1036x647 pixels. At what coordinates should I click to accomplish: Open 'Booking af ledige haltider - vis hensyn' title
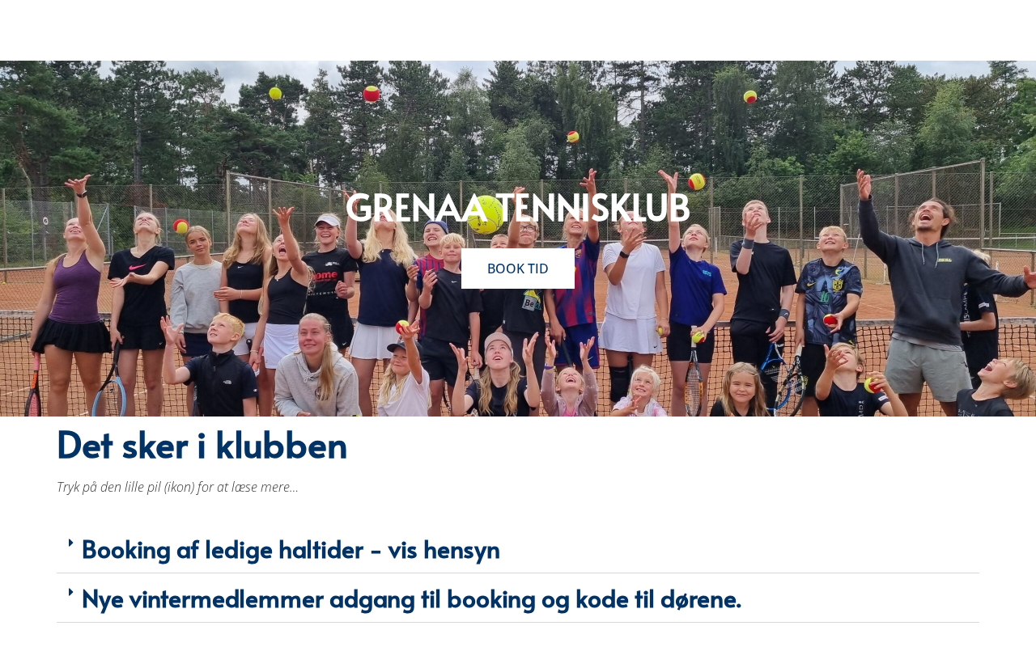click(x=291, y=549)
